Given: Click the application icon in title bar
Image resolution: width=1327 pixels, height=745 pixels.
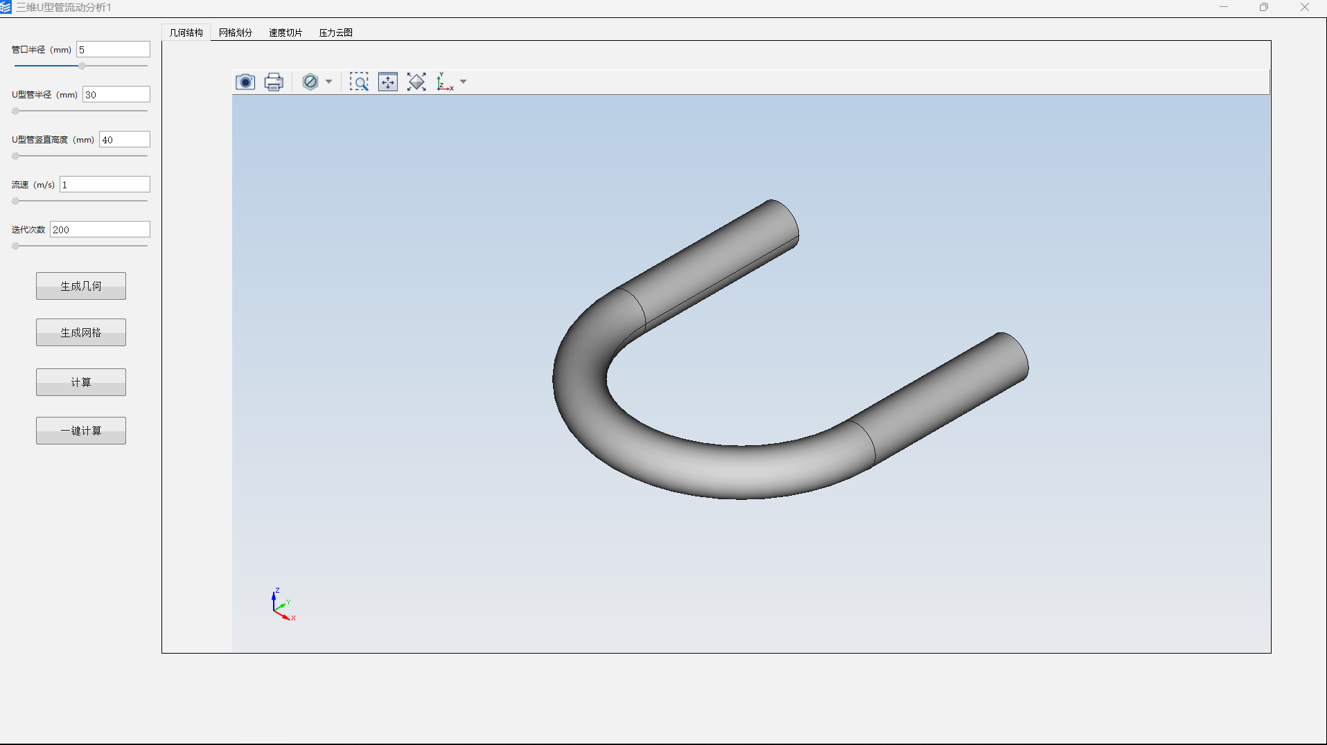Looking at the screenshot, I should (x=6, y=7).
